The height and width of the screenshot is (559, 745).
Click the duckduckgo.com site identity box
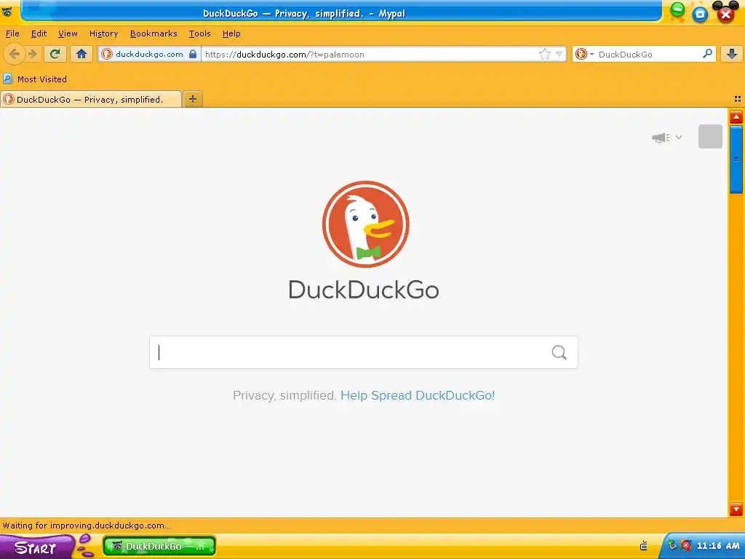point(149,54)
